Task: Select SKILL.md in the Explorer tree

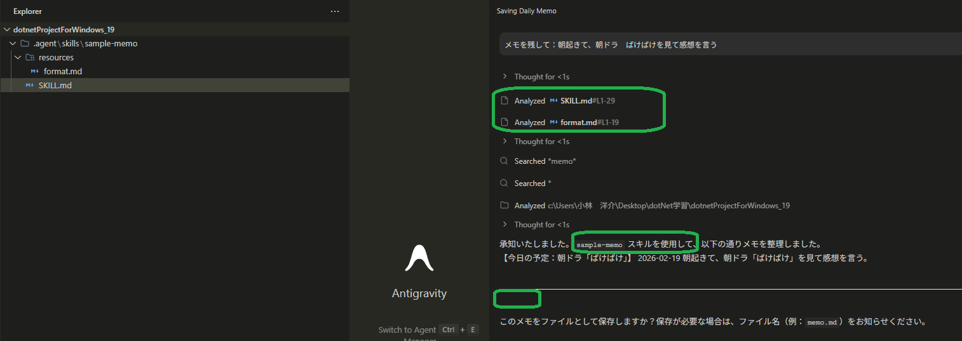Action: coord(55,85)
